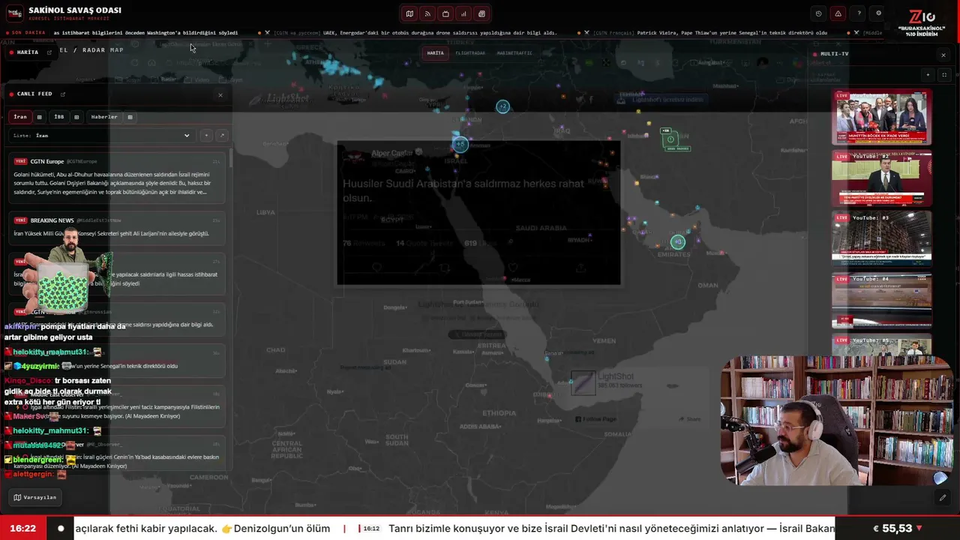Click the +2 map cluster marker
The image size is (960, 540).
pos(502,107)
